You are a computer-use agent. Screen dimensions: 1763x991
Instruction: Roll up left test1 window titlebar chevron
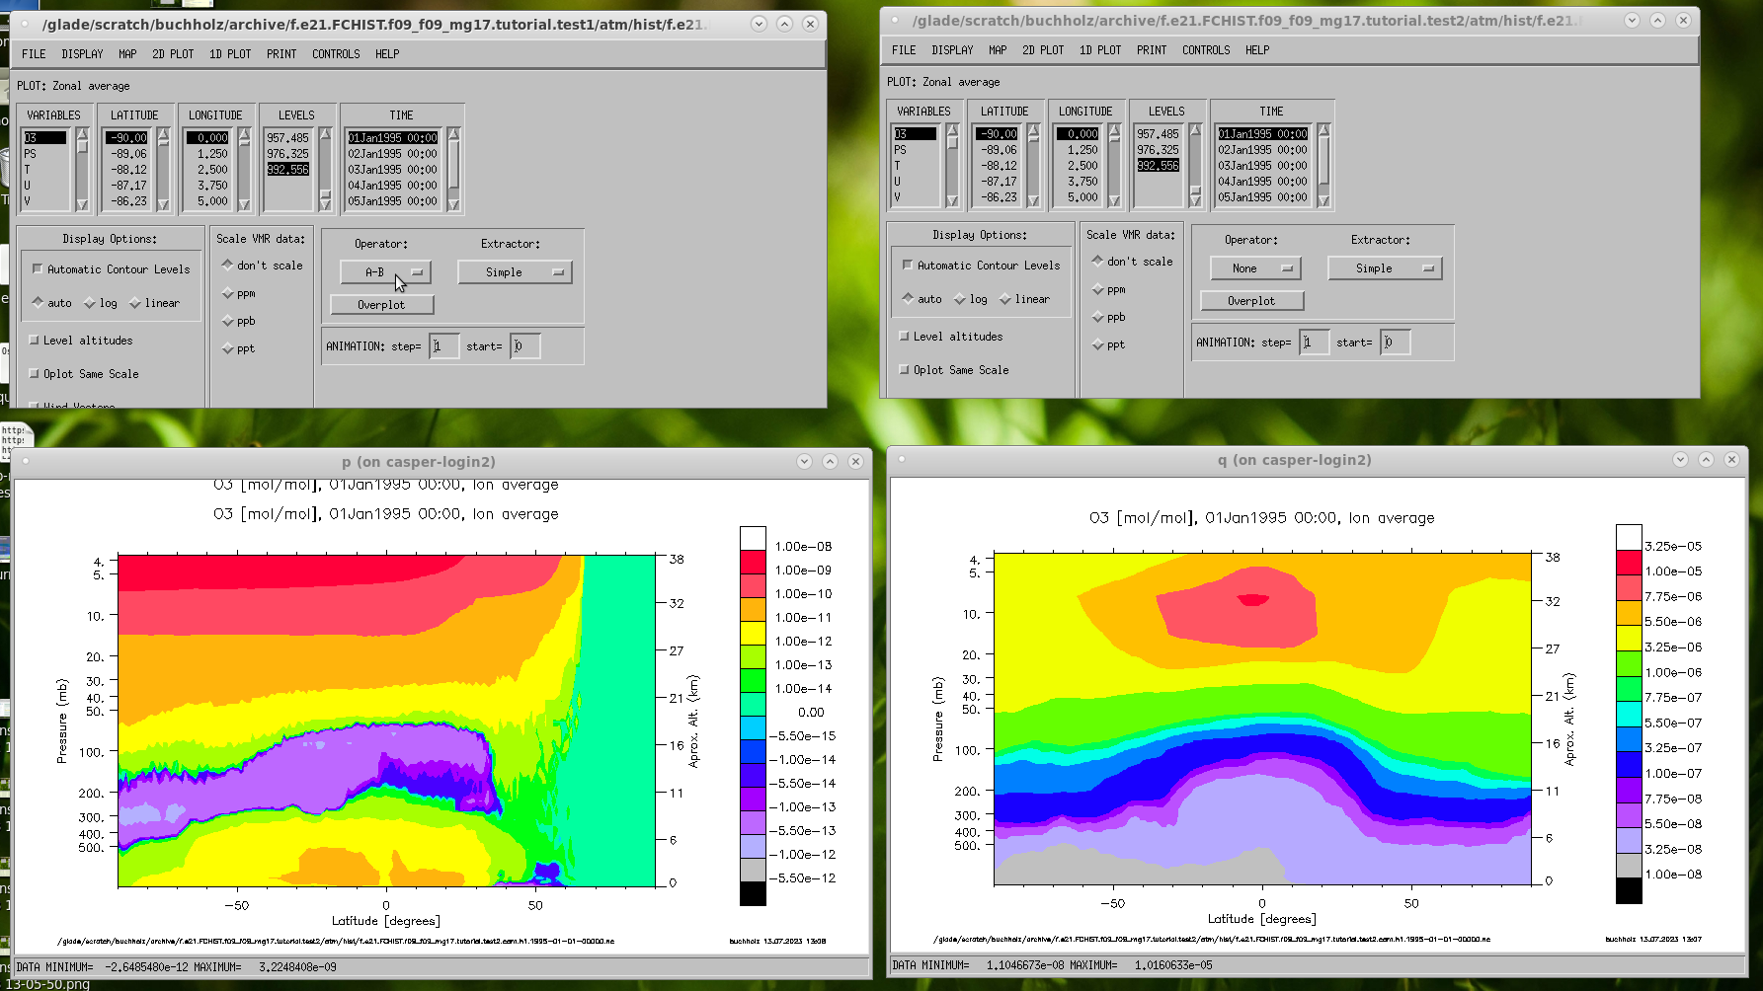759,24
